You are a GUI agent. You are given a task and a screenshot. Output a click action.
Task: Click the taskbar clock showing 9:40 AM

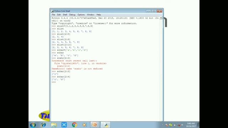191,125
